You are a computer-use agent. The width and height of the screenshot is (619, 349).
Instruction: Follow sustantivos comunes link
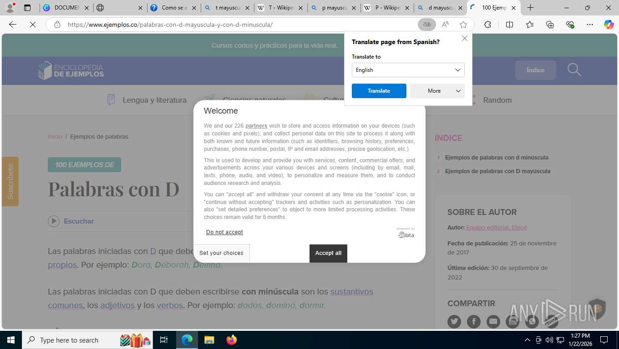click(351, 292)
